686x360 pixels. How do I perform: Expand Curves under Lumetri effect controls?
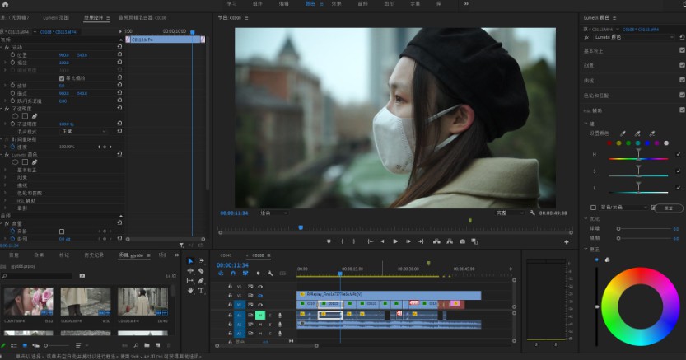(x=5, y=185)
